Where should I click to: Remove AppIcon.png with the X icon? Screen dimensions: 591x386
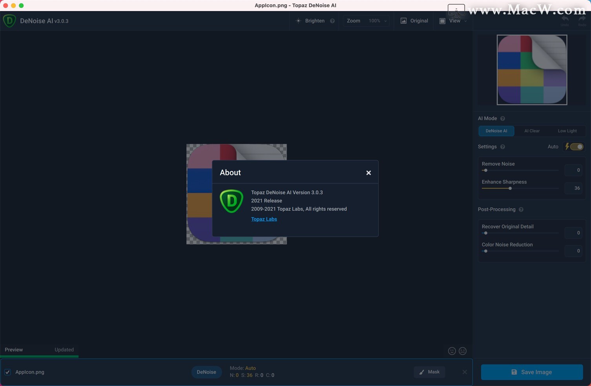pyautogui.click(x=465, y=372)
